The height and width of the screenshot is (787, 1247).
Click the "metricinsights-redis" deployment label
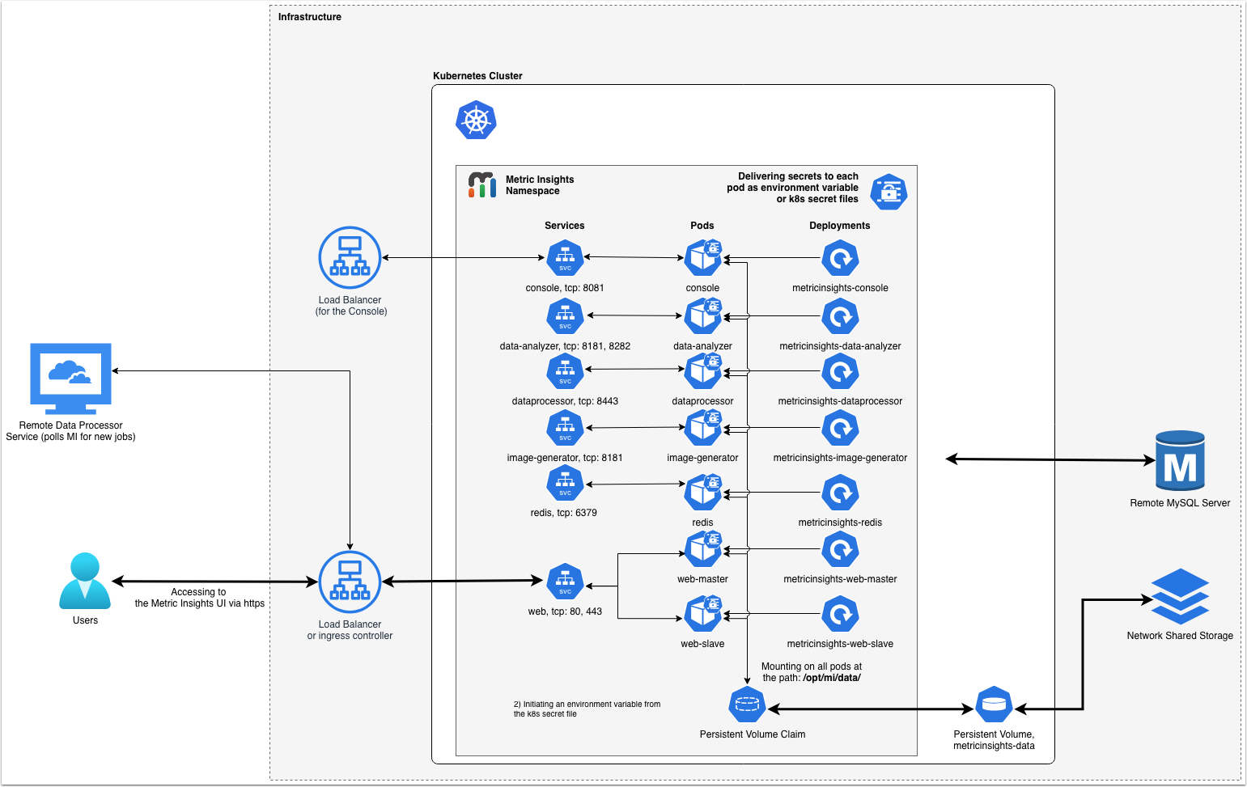(840, 523)
